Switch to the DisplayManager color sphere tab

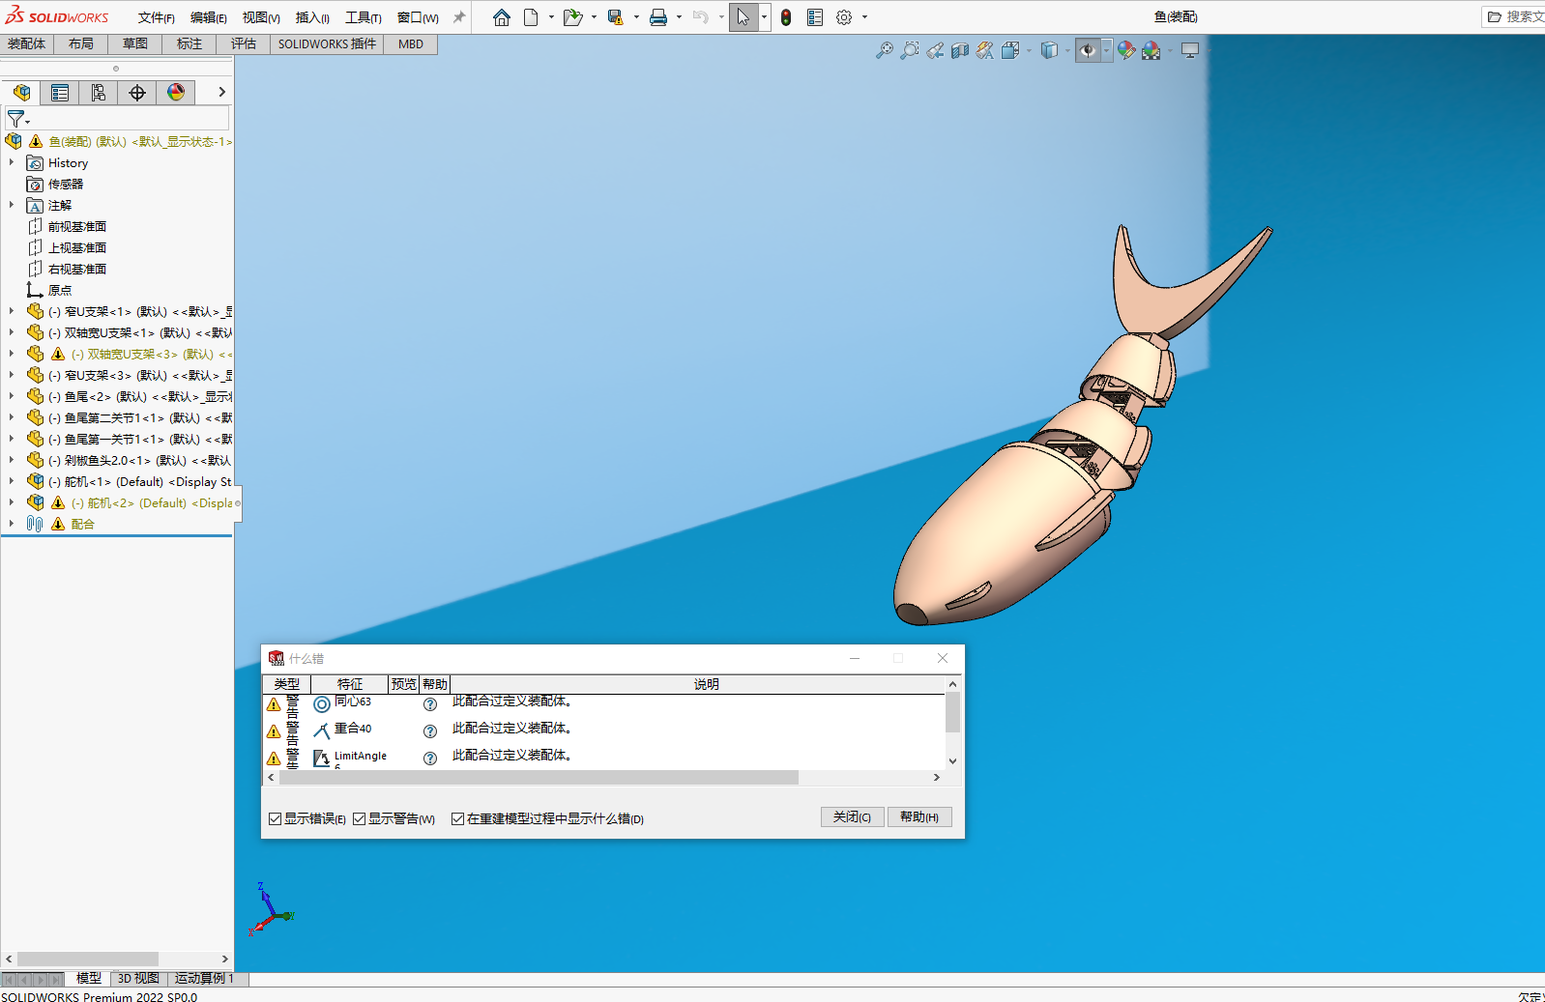176,93
